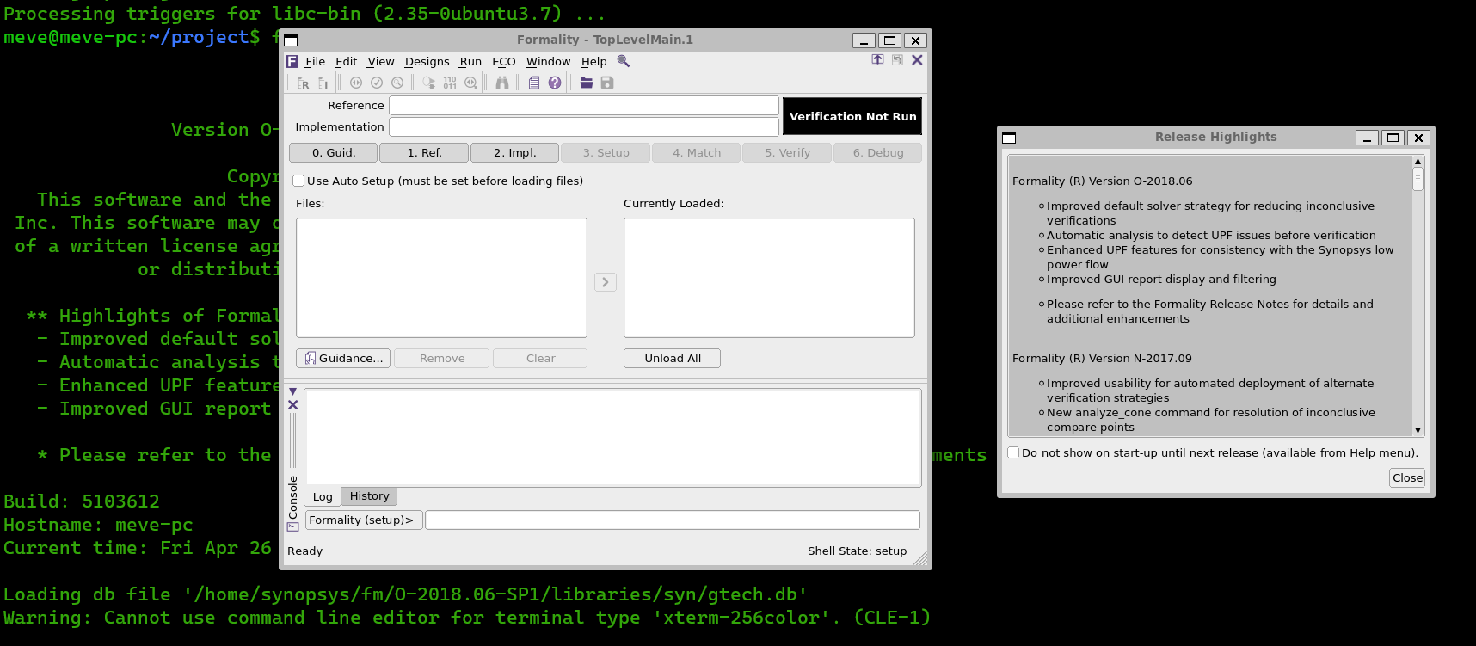
Task: Switch to the 2. Impl. tab
Action: point(514,152)
